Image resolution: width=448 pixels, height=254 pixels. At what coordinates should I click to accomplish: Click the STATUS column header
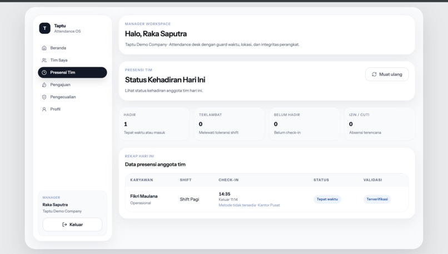pyautogui.click(x=321, y=180)
